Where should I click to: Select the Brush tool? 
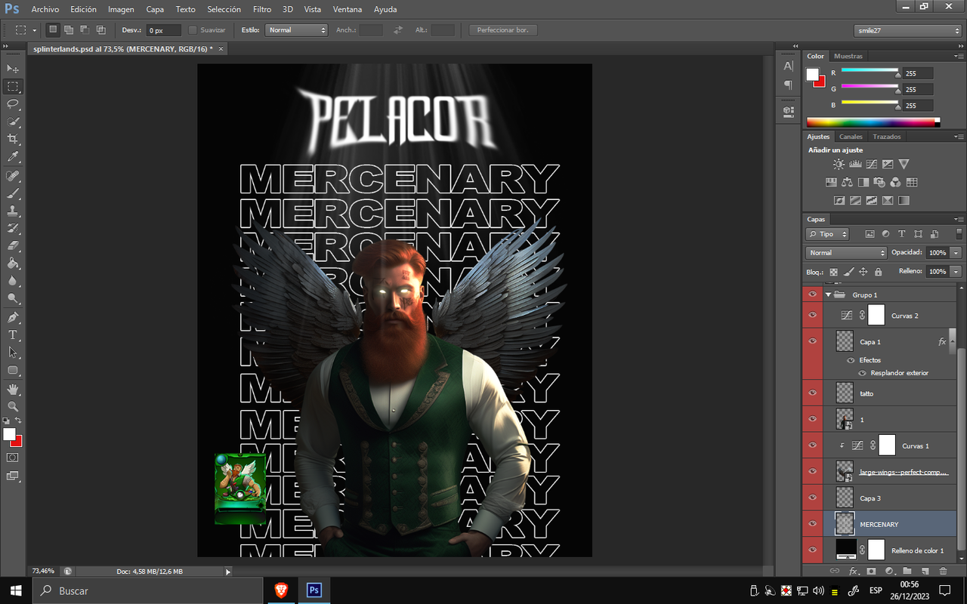(x=13, y=193)
